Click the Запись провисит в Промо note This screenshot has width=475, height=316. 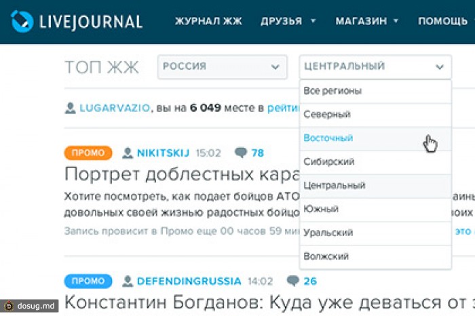[x=182, y=231]
